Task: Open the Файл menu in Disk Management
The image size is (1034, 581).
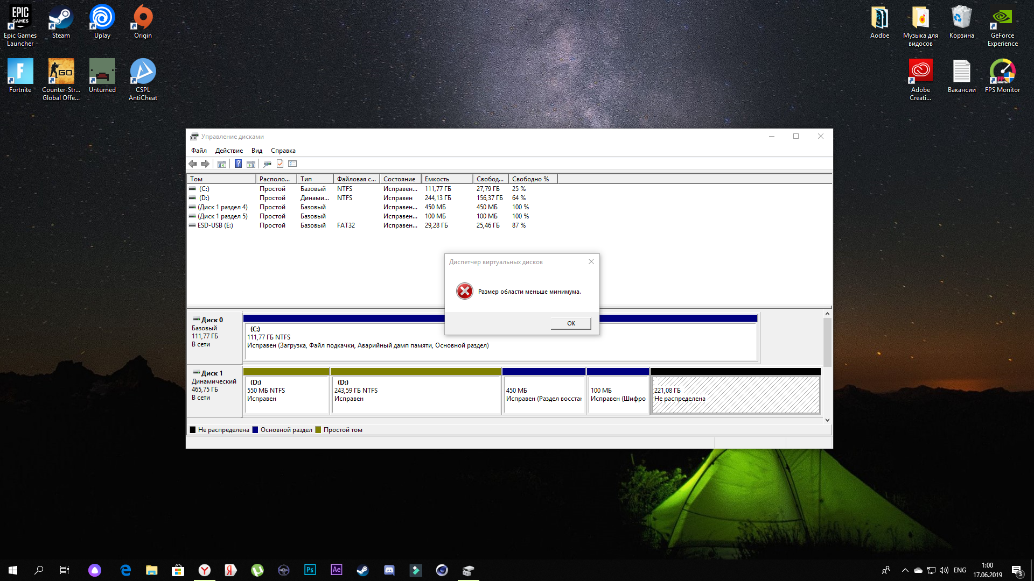Action: click(199, 151)
